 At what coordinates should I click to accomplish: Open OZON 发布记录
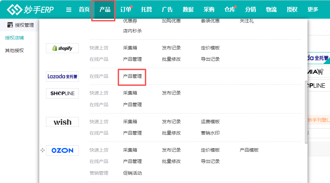[171, 150]
